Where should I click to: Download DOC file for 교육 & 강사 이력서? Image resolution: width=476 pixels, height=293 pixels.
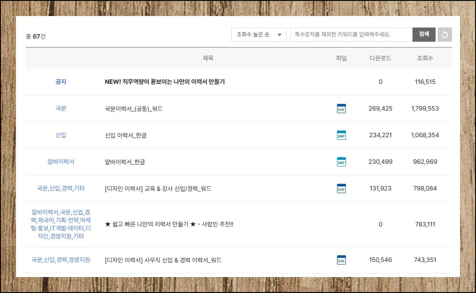(341, 188)
